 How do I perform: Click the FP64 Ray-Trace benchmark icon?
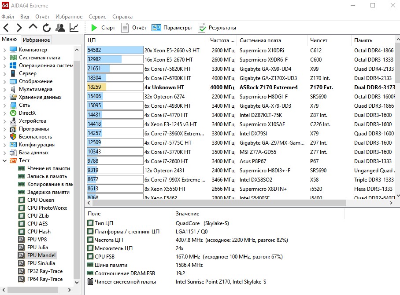[x=22, y=279]
